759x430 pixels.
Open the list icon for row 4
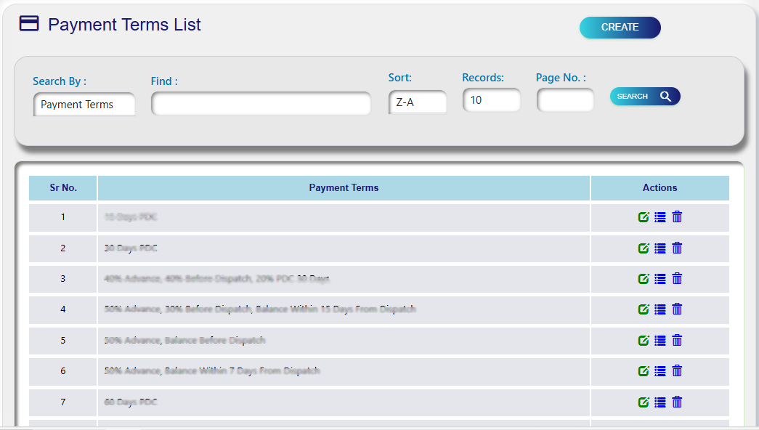click(x=660, y=309)
